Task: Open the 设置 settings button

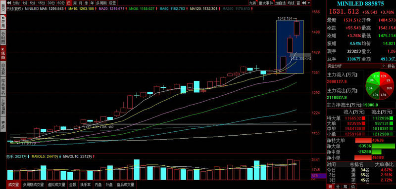Action: (x=112, y=3)
